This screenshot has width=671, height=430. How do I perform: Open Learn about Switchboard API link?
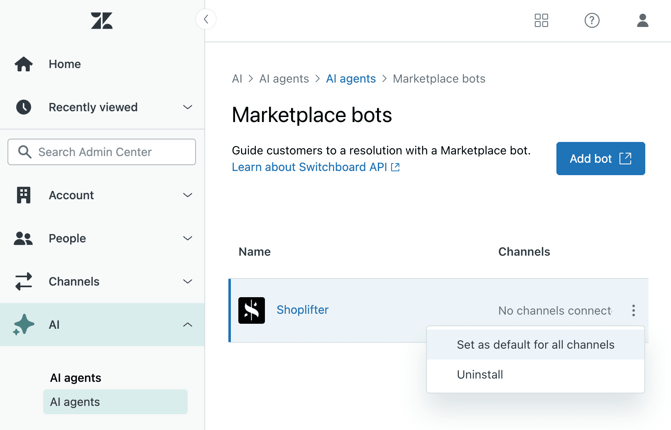pyautogui.click(x=316, y=167)
